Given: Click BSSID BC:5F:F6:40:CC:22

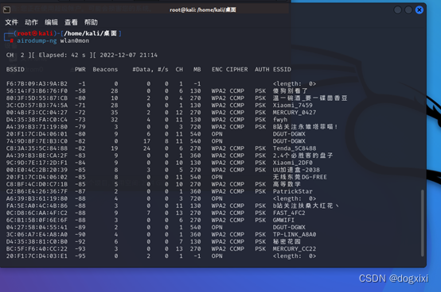Looking at the screenshot, I should click(x=37, y=249).
